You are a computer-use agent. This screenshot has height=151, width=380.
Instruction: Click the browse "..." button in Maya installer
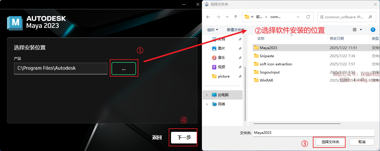point(124,69)
